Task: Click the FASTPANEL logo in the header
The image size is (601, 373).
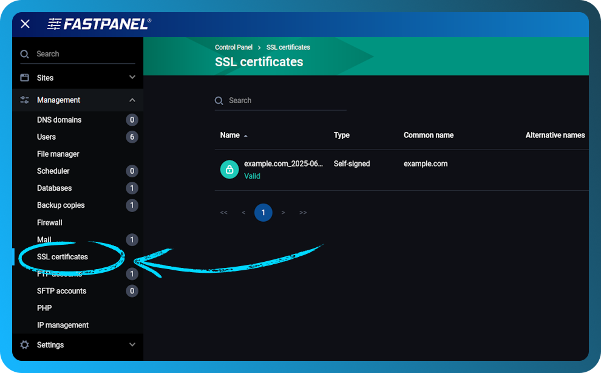Action: [x=97, y=24]
